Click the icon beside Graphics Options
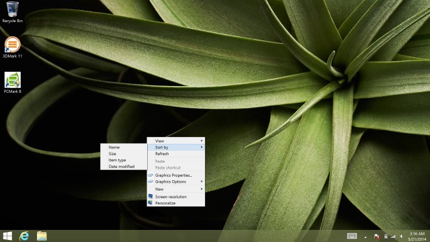The height and width of the screenshot is (242, 430). tap(150, 182)
